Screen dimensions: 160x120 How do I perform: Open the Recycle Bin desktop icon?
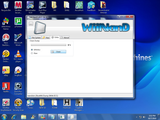coord(6,7)
